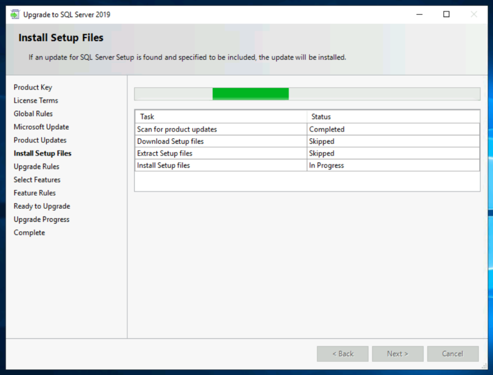
Task: Select Global Rules step in sidebar
Action: pos(33,114)
